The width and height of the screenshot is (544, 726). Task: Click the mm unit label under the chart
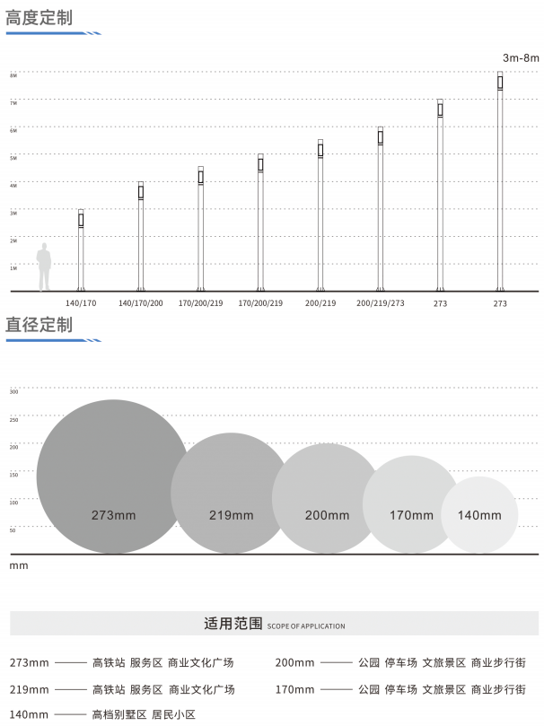[19, 565]
